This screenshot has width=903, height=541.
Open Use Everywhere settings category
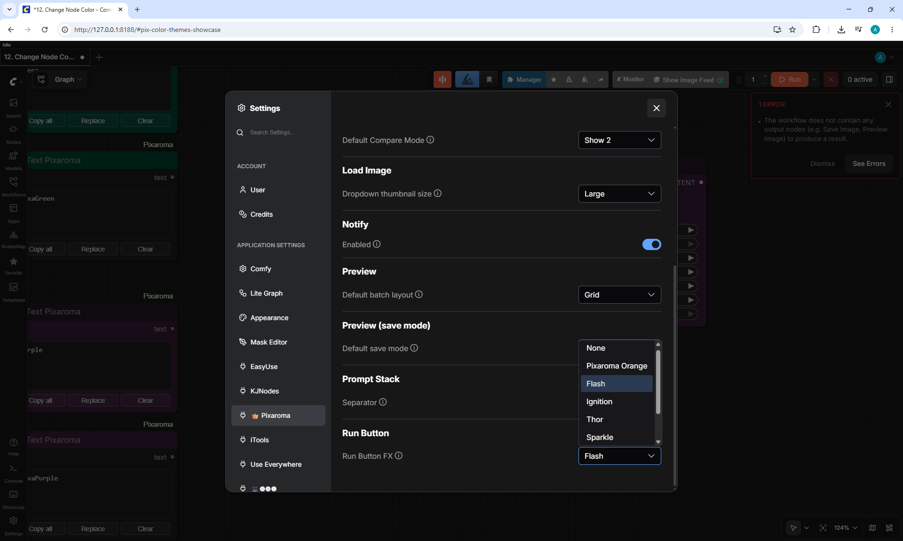pyautogui.click(x=278, y=464)
